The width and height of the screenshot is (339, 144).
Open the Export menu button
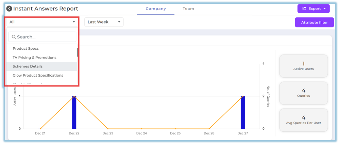pyautogui.click(x=313, y=9)
